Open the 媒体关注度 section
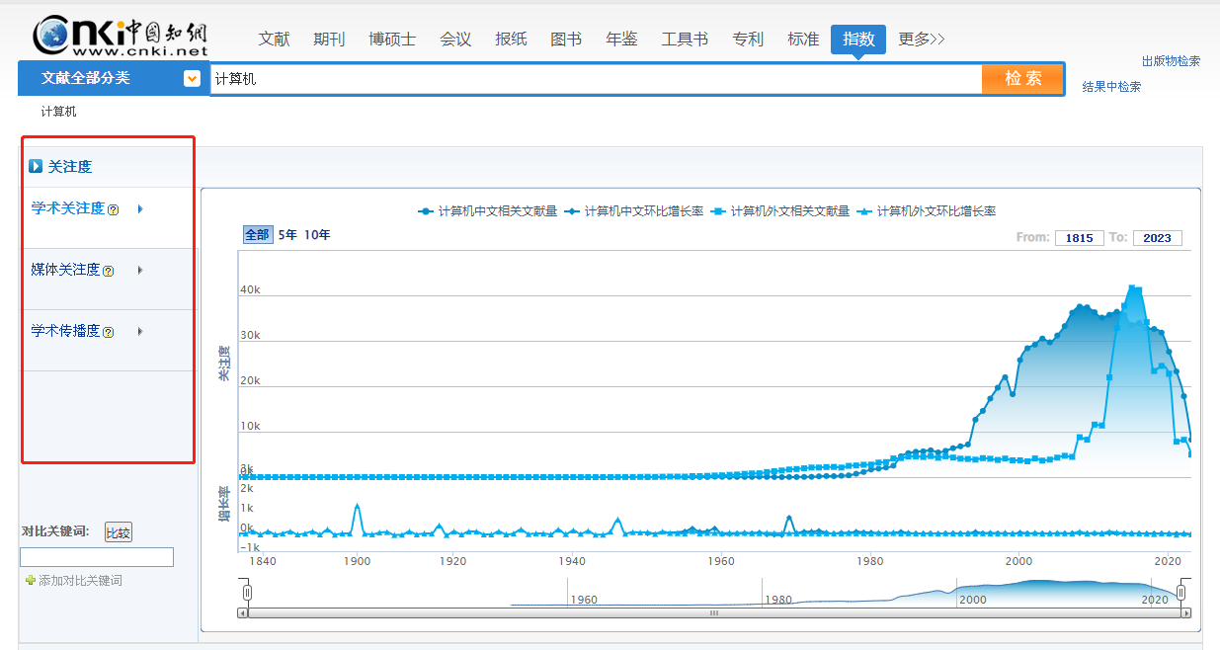The height and width of the screenshot is (650, 1220). click(65, 270)
